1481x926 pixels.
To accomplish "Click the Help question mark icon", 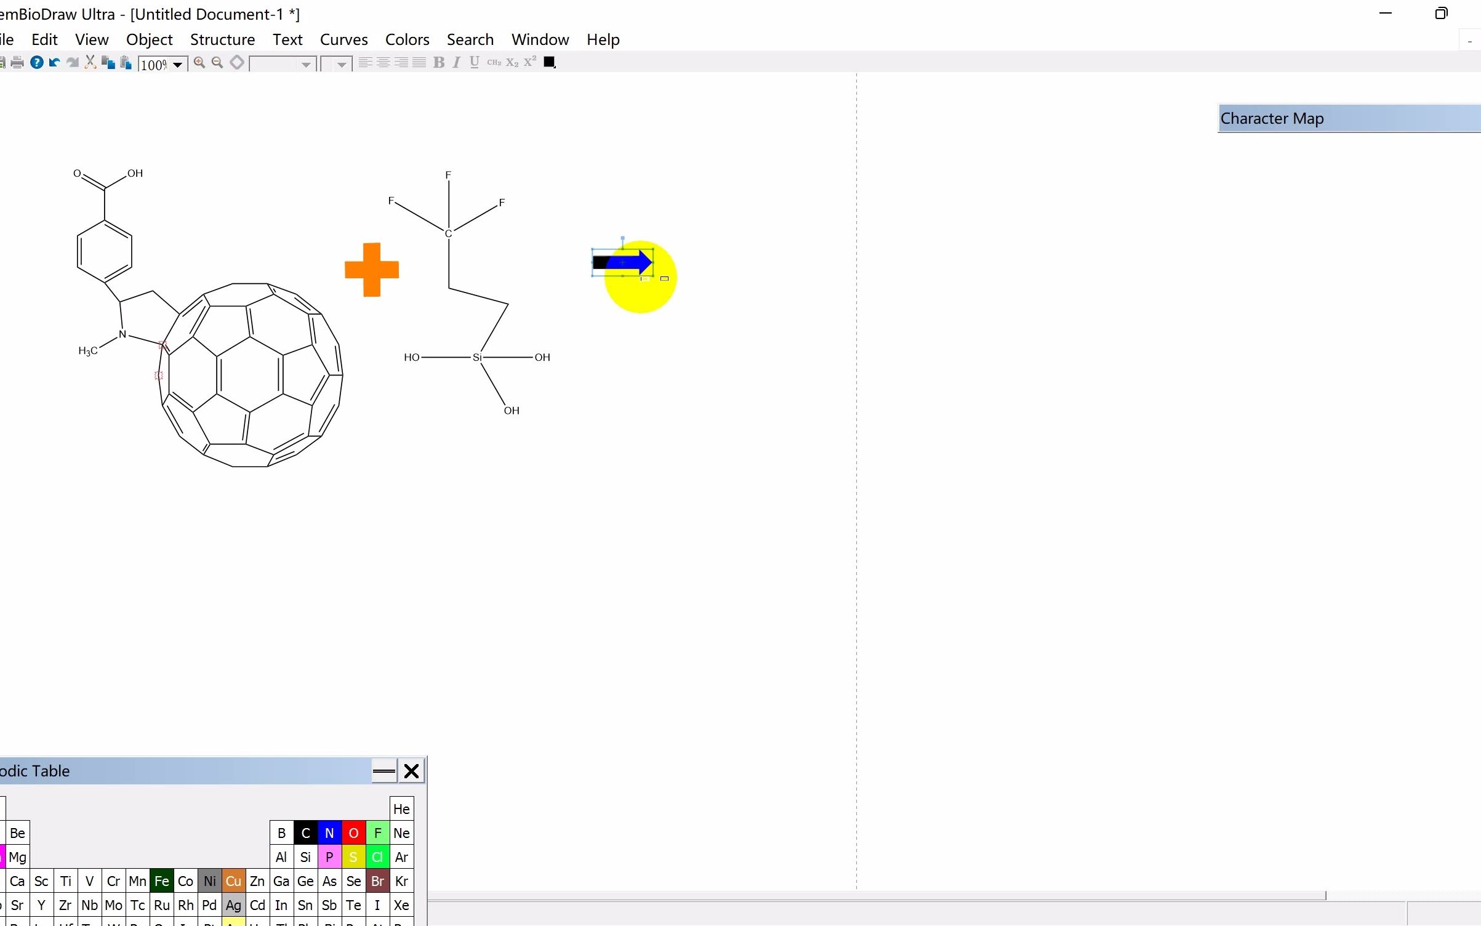I will [36, 62].
